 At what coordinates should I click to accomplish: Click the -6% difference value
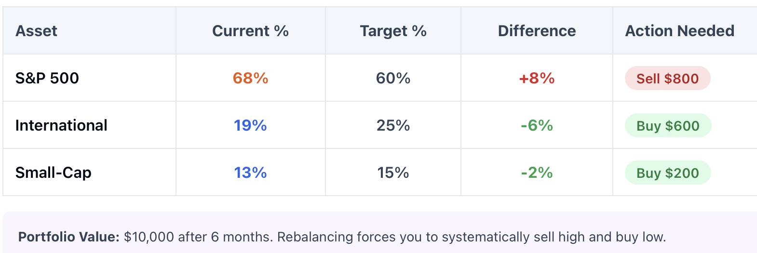click(x=537, y=125)
